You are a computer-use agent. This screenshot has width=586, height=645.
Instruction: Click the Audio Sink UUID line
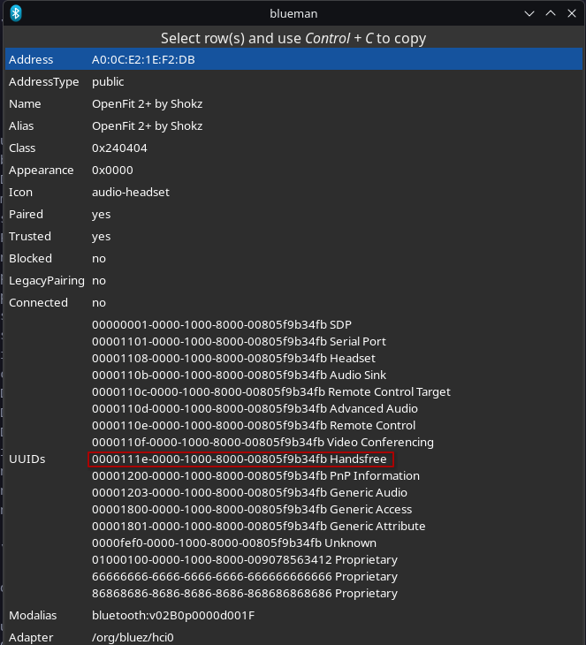(239, 376)
